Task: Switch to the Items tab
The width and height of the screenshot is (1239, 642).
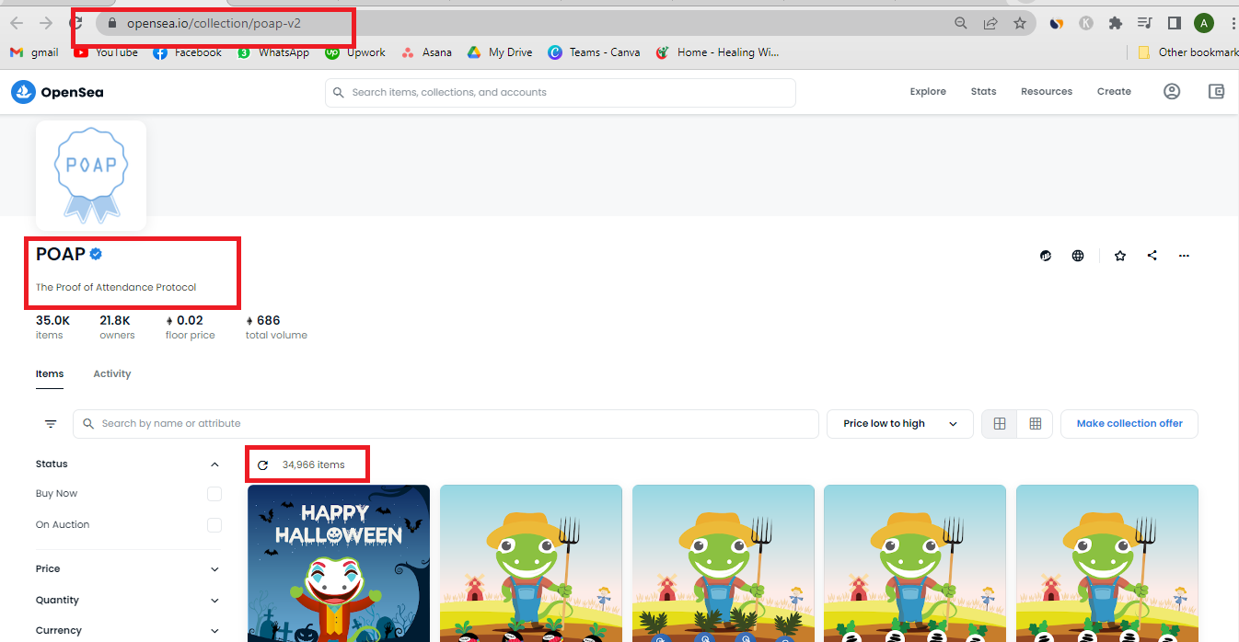Action: point(50,374)
